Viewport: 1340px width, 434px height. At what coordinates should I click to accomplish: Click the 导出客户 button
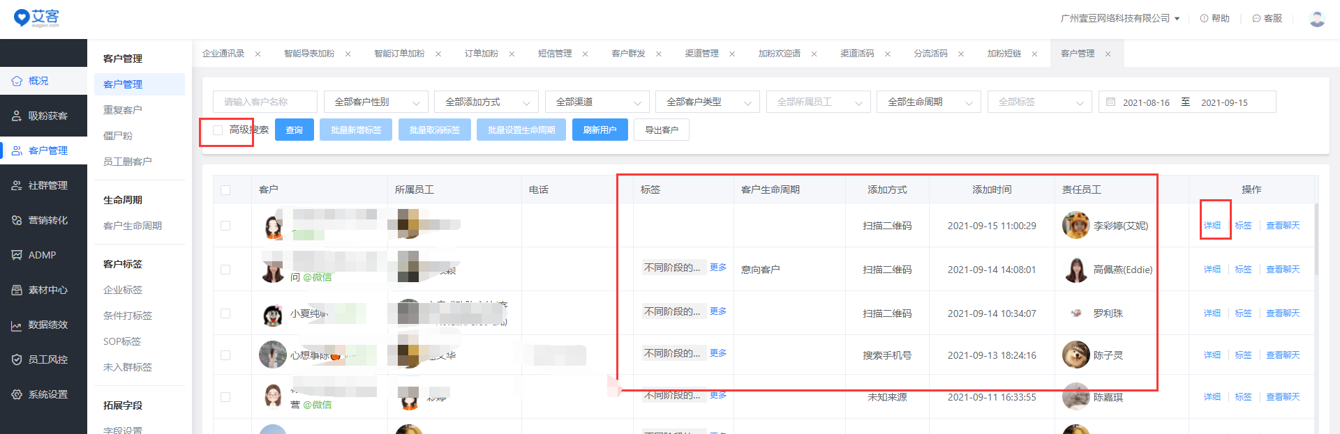coord(661,130)
